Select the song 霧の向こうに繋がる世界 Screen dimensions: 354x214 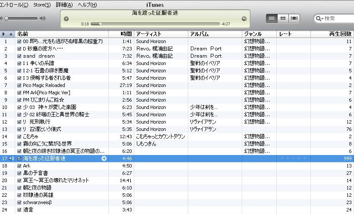(47, 144)
